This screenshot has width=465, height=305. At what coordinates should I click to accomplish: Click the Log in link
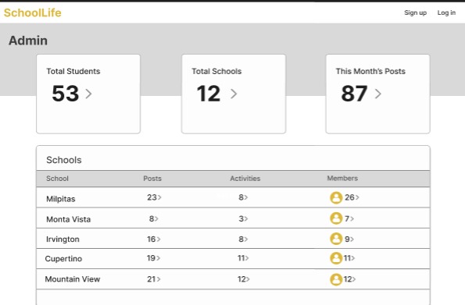446,12
